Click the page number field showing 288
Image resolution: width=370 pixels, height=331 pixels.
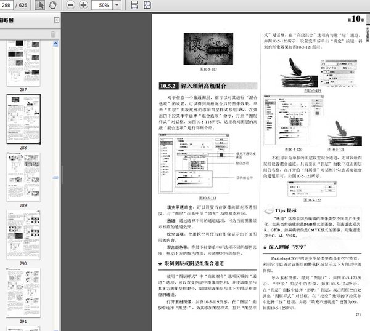click(9, 5)
